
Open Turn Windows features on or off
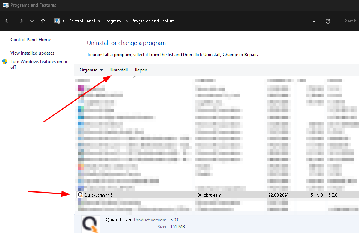pos(39,64)
